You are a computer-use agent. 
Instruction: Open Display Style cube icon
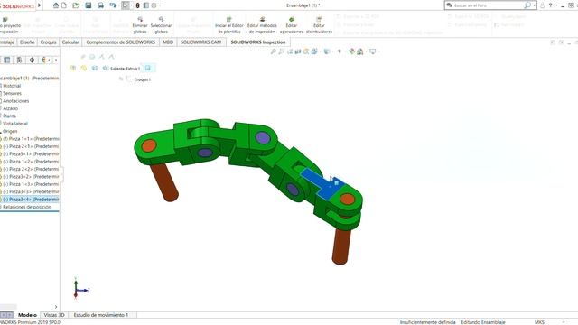tap(326, 51)
